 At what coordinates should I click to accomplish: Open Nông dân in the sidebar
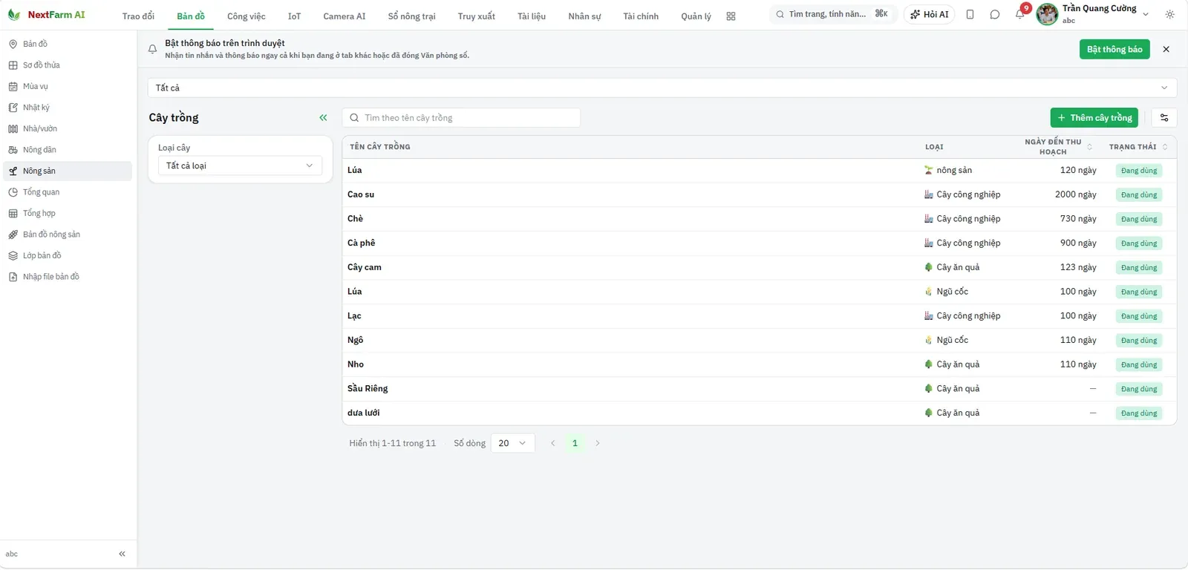[x=68, y=150]
